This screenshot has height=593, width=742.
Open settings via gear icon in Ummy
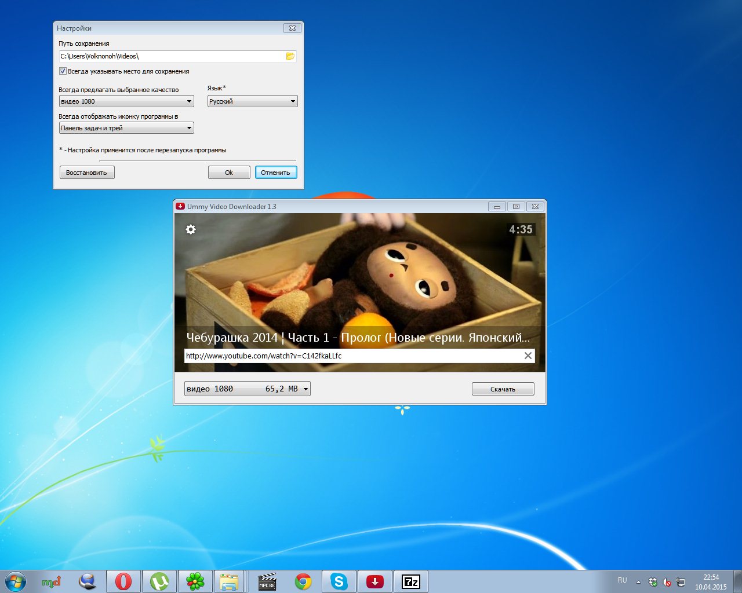[x=191, y=229]
